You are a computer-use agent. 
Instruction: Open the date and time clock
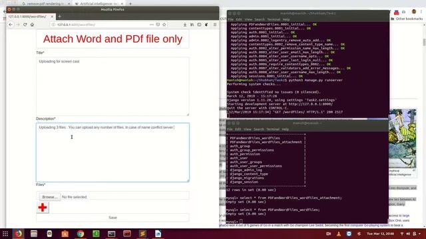point(380,234)
